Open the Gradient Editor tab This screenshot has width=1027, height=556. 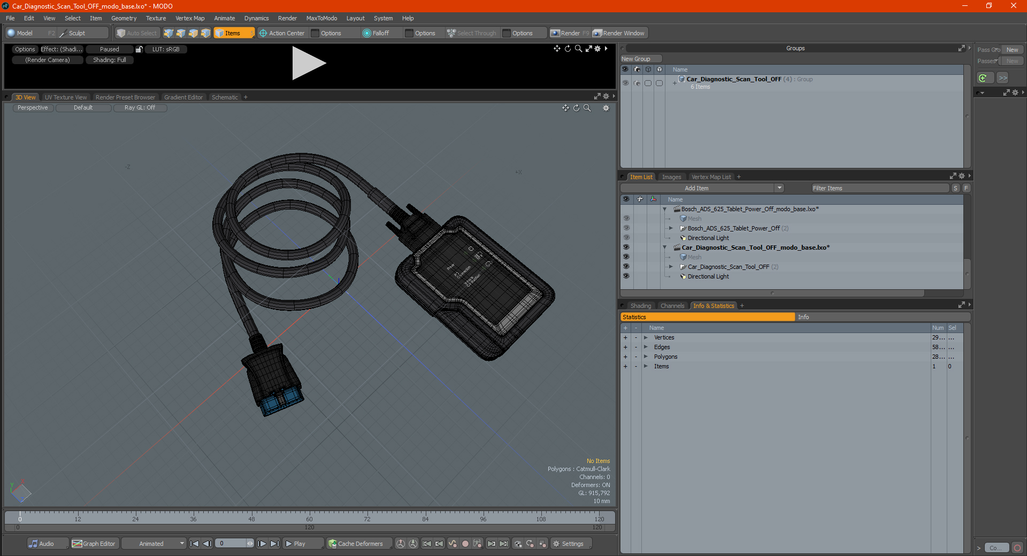coord(183,97)
